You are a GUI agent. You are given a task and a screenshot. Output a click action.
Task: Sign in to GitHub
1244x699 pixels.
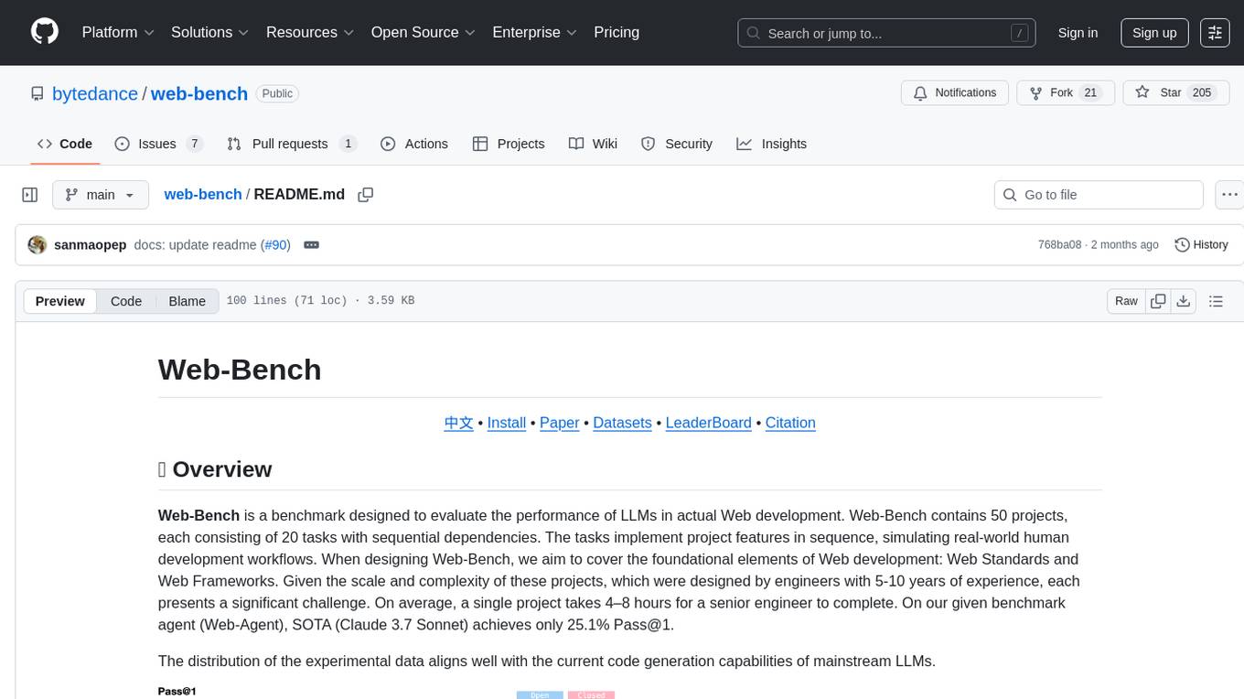(x=1078, y=33)
